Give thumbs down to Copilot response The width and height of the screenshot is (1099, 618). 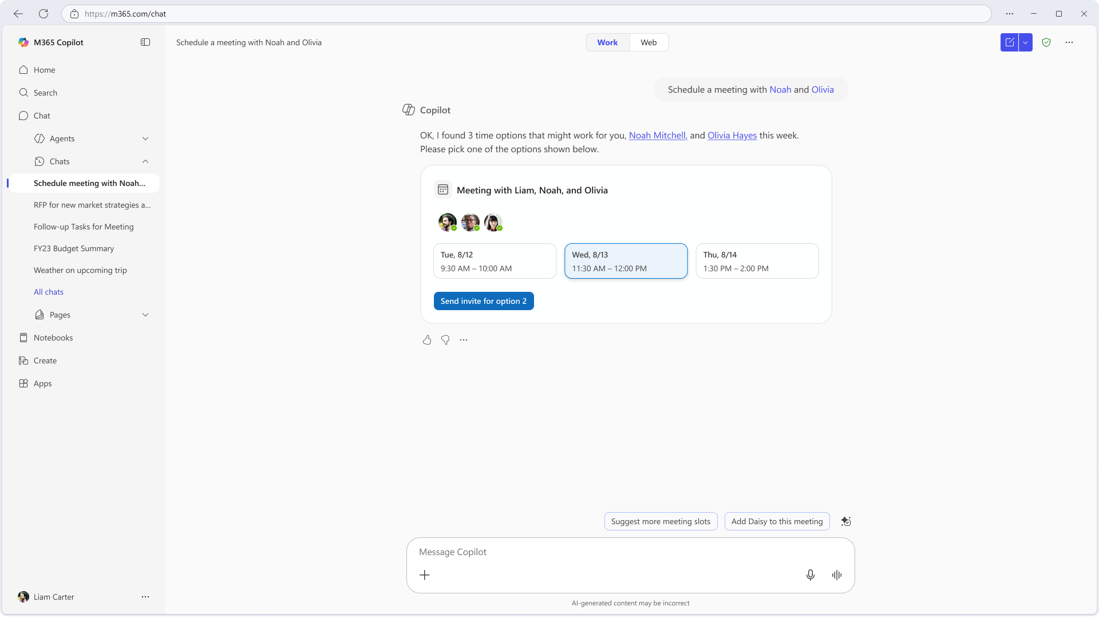445,340
